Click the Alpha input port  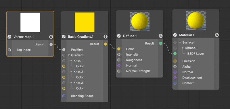pos(175,66)
